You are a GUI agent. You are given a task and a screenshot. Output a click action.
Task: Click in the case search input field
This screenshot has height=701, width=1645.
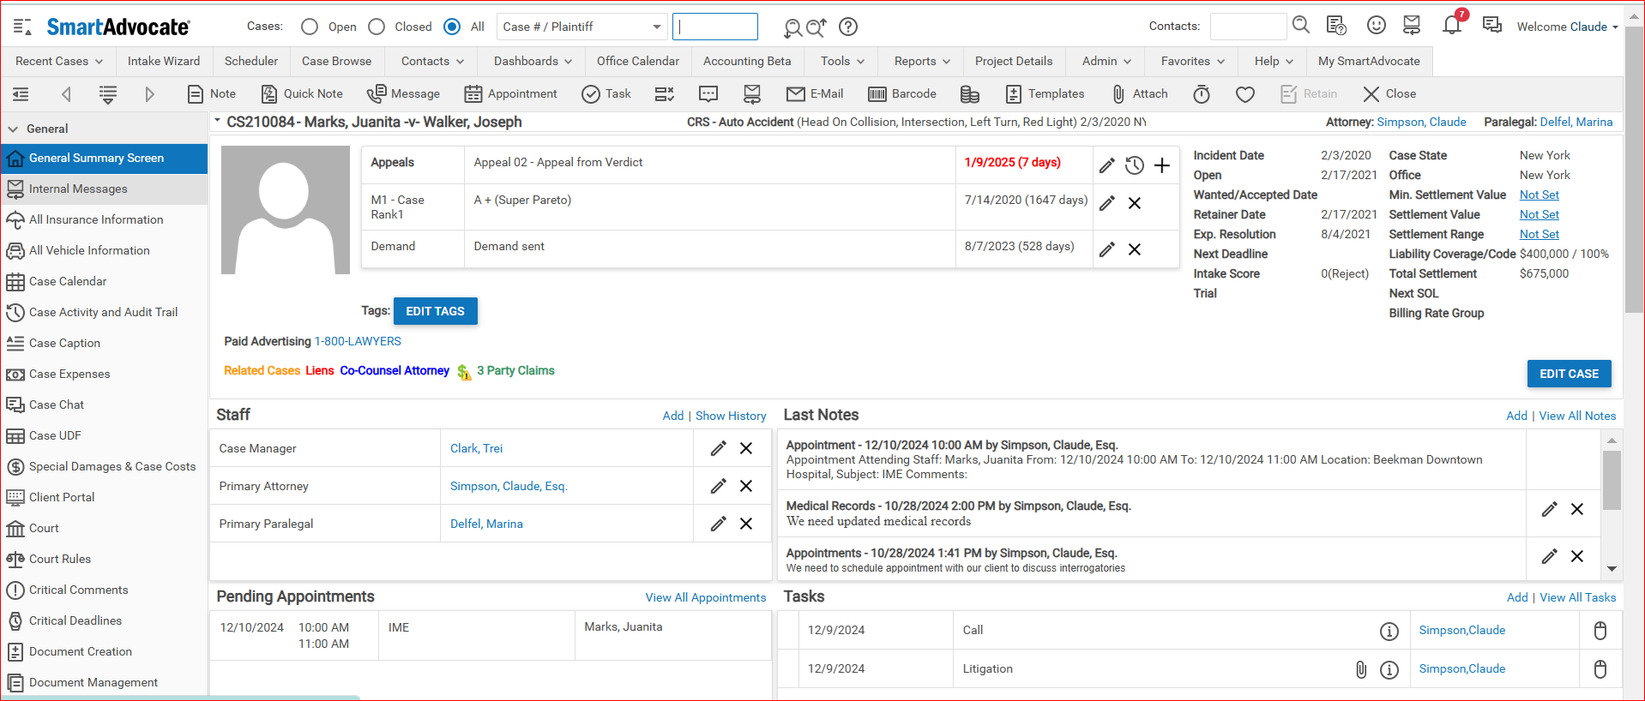715,27
